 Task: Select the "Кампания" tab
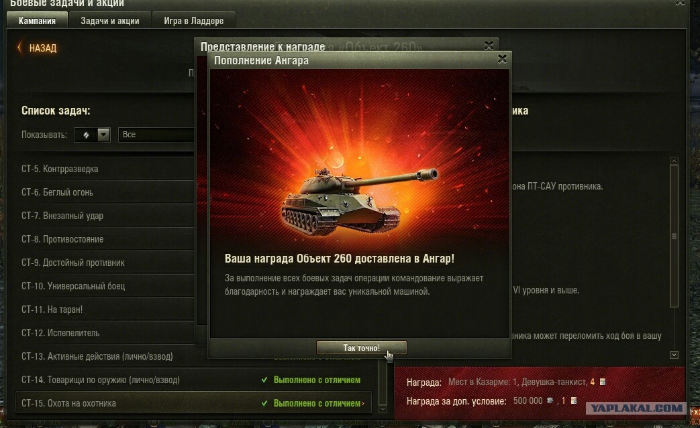[x=37, y=21]
